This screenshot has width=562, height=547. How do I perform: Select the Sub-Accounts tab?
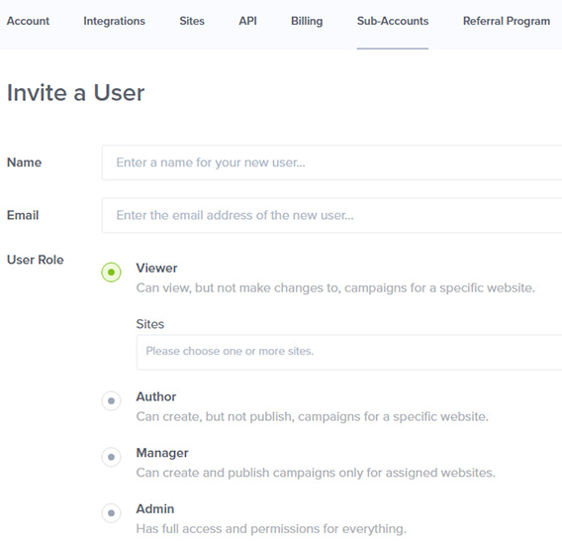pyautogui.click(x=393, y=21)
